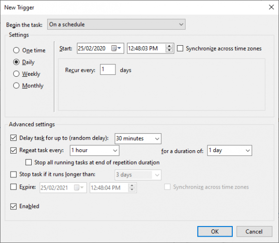Close the New Trigger dialog
The height and width of the screenshot is (243, 279).
coord(271,7)
